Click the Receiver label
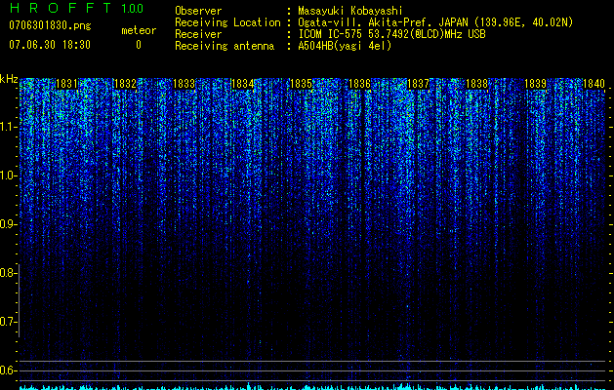This screenshot has width=614, height=390. [198, 34]
